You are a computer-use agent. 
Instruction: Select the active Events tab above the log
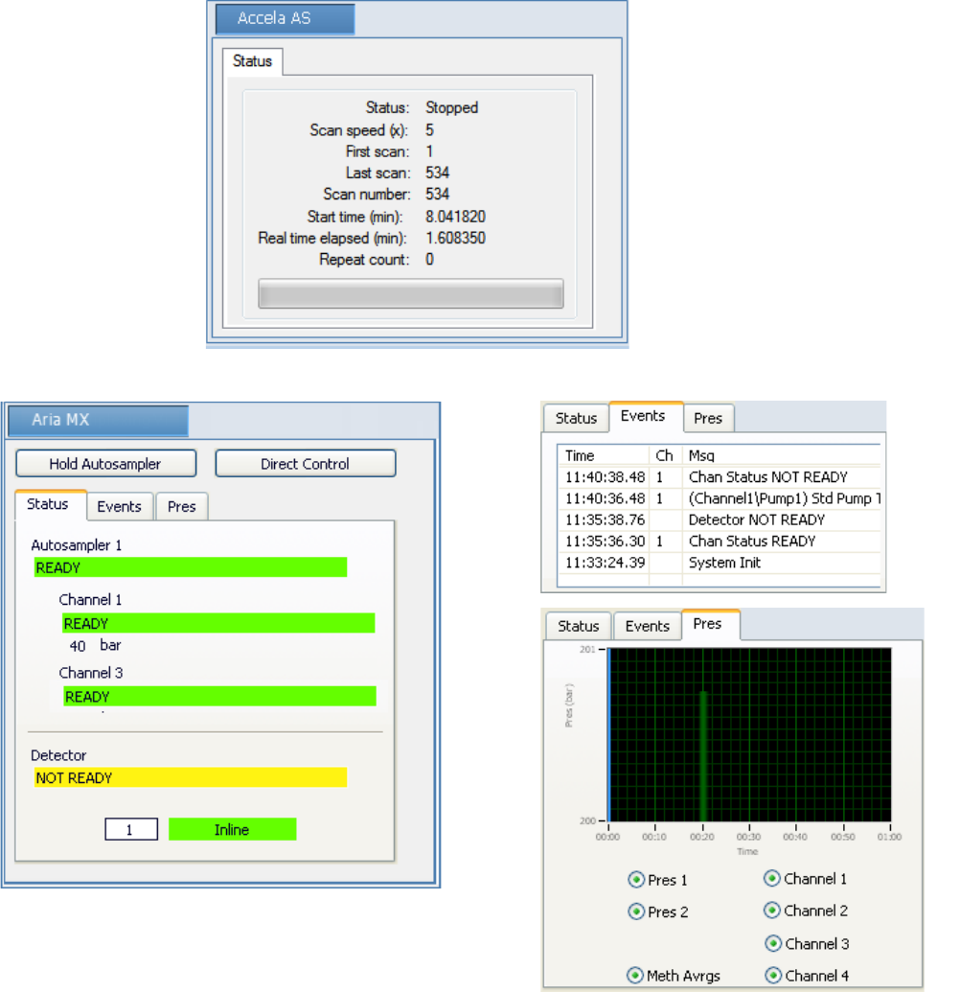click(645, 416)
